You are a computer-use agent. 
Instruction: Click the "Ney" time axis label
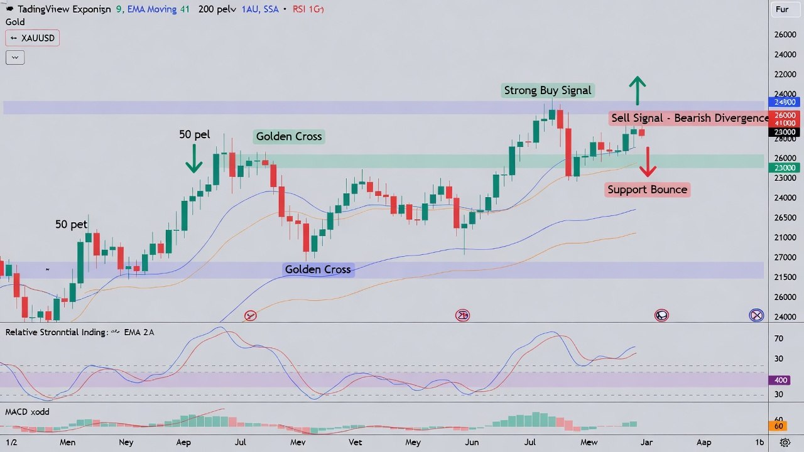tap(126, 442)
